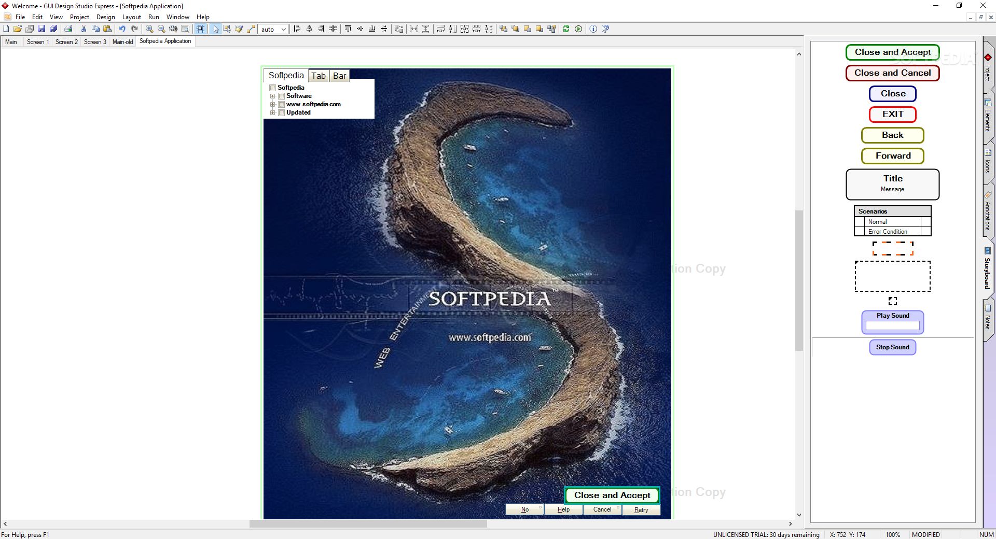Pick the Forward storyboard element
The height and width of the screenshot is (539, 996).
892,156
